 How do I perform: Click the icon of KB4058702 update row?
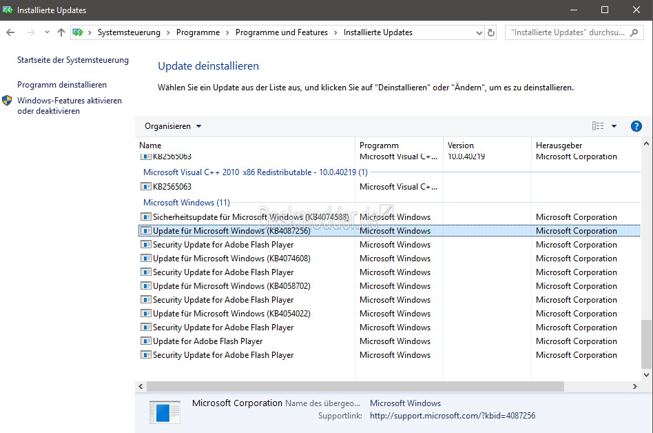pos(146,286)
